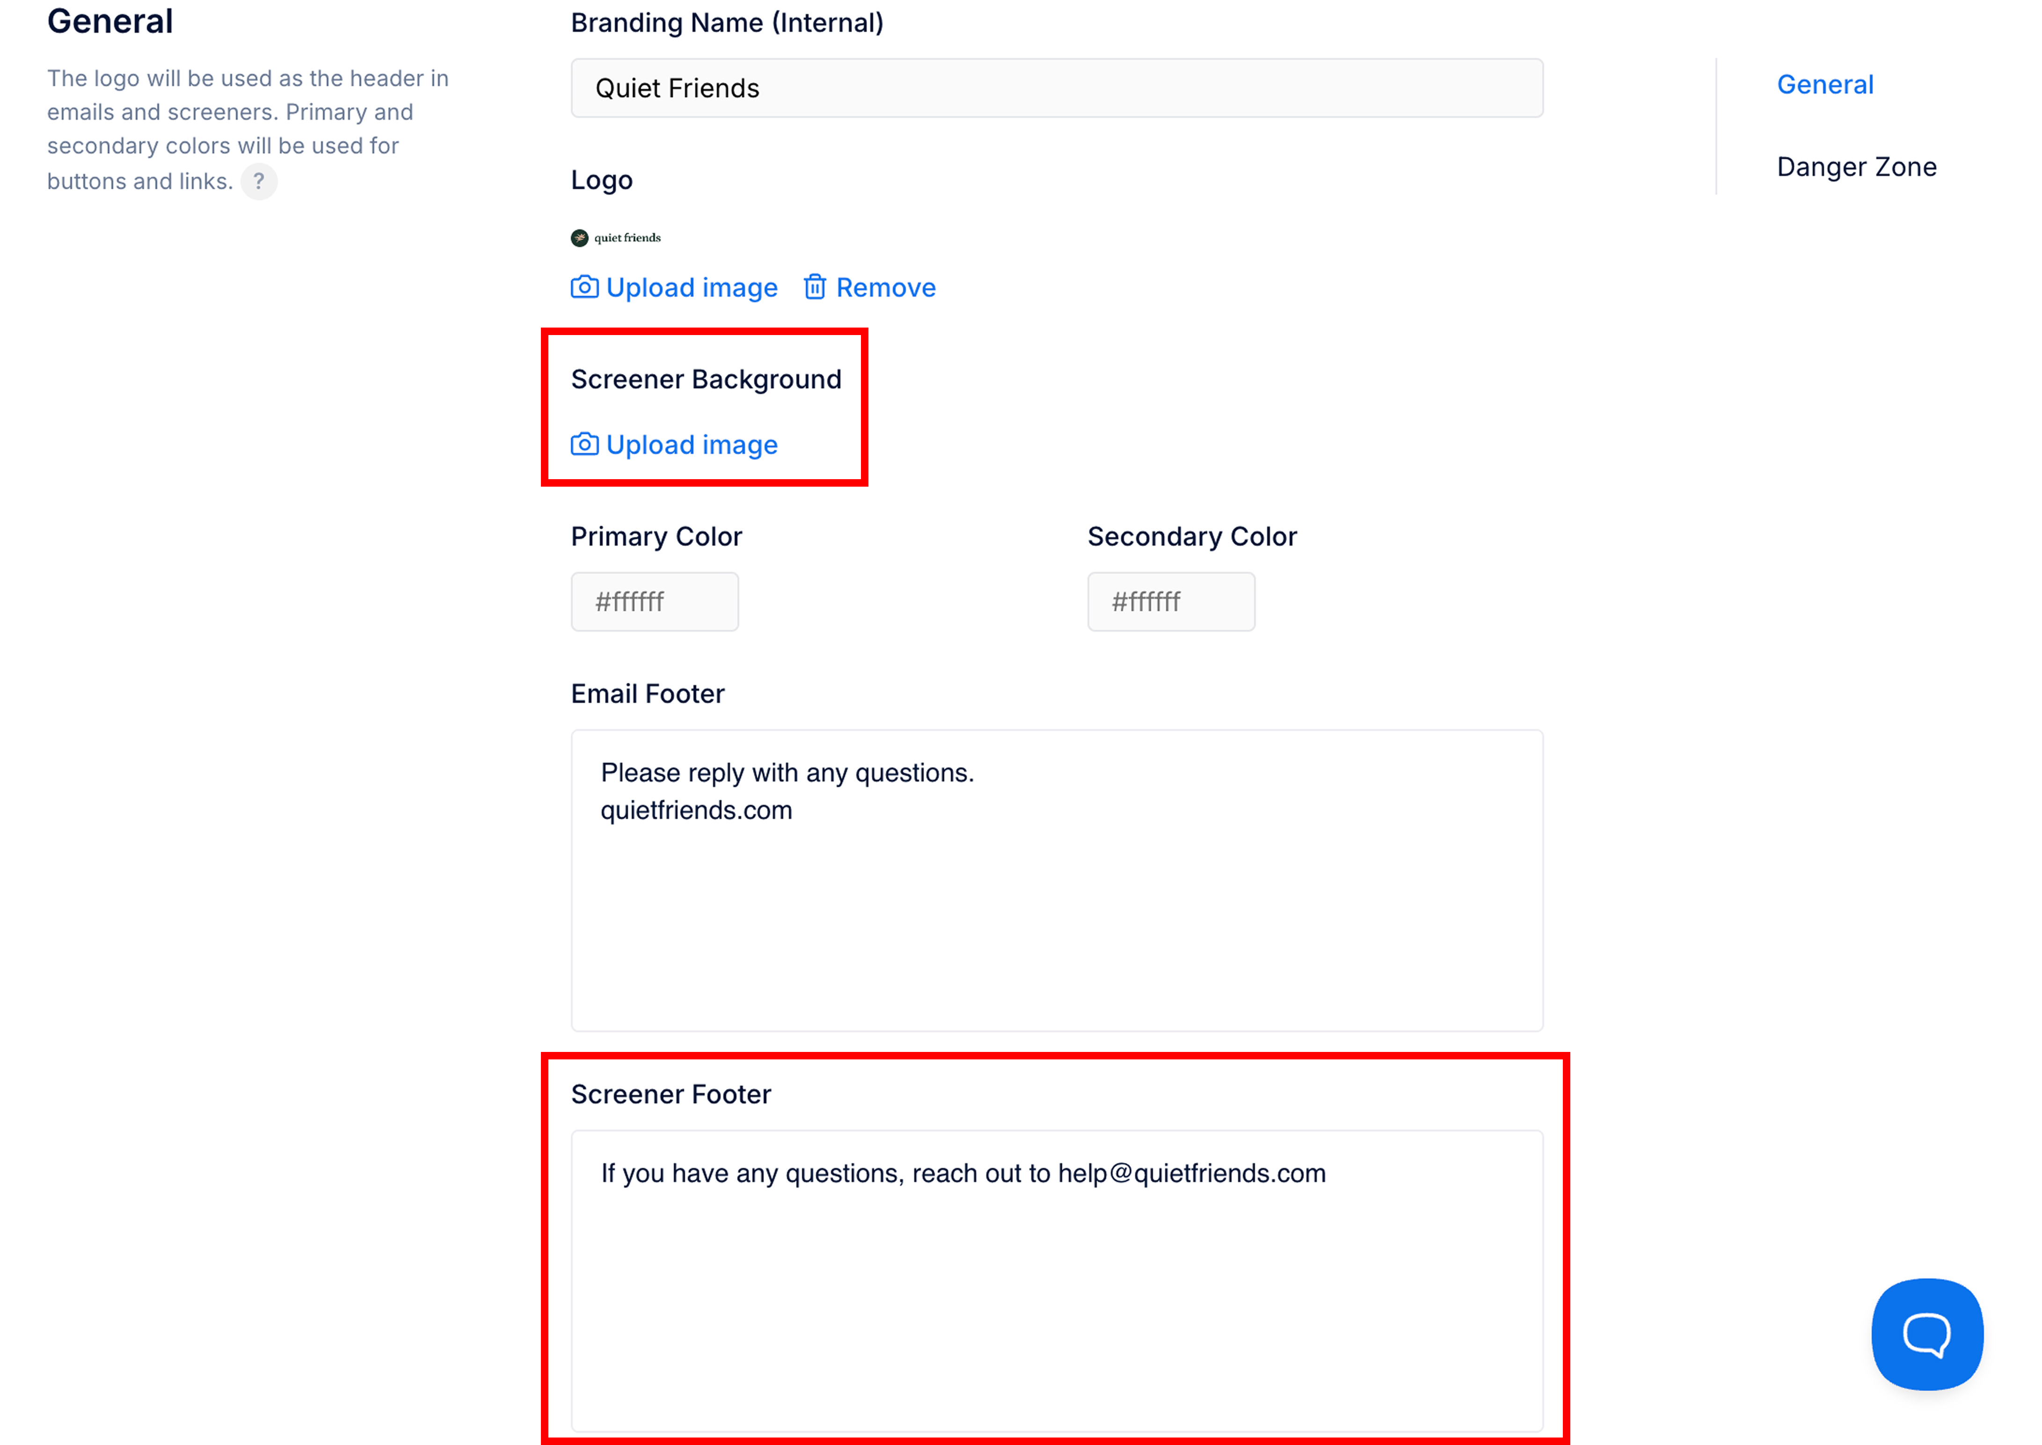The image size is (2042, 1445).
Task: Click the Secondary Color hex field
Action: point(1171,601)
